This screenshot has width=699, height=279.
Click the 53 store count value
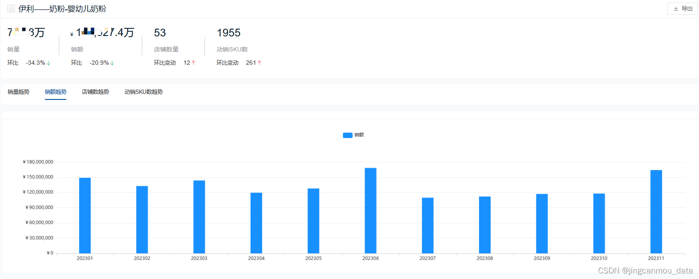(160, 33)
